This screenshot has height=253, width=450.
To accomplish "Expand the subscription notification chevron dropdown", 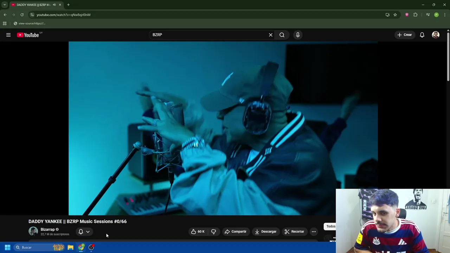I will tap(88, 232).
